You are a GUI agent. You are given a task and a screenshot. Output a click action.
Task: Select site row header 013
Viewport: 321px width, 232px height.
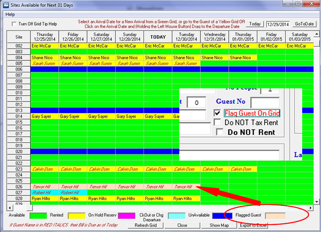pyautogui.click(x=19, y=110)
